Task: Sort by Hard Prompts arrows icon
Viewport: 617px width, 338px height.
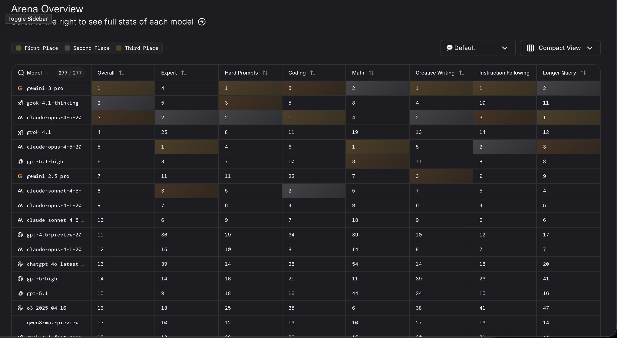Action: pos(265,73)
